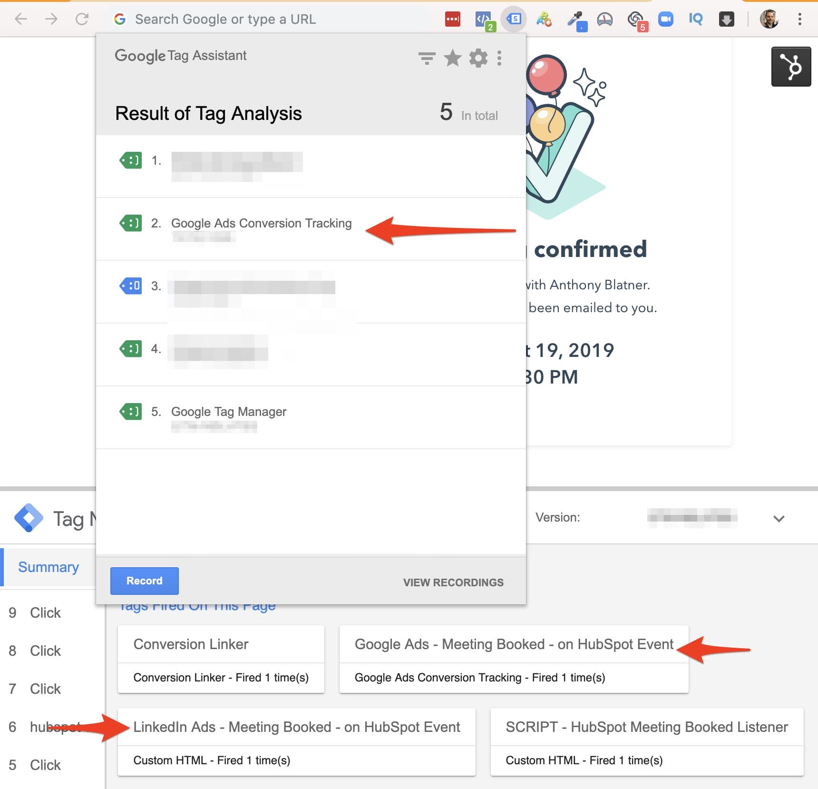Screen dimensions: 818x789
Task: Click the 'Result of Tag Analysis' heading
Action: click(x=208, y=113)
